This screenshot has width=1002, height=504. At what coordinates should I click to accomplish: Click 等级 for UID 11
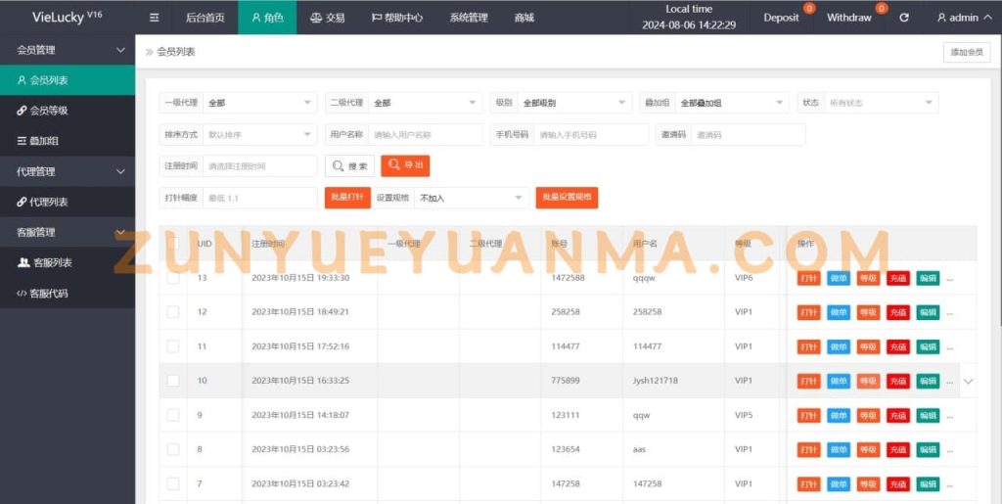click(x=868, y=346)
